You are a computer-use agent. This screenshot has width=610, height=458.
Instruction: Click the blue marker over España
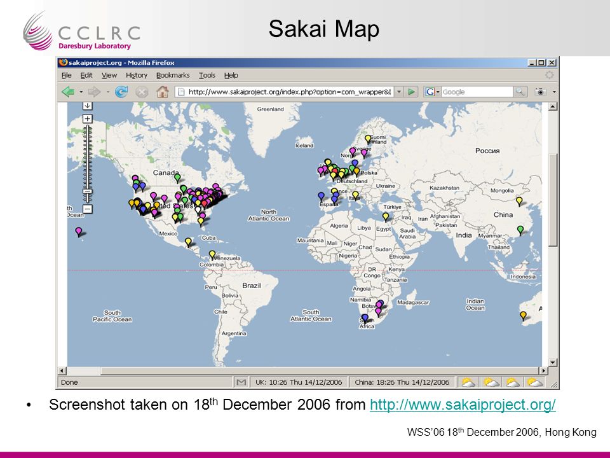322,197
